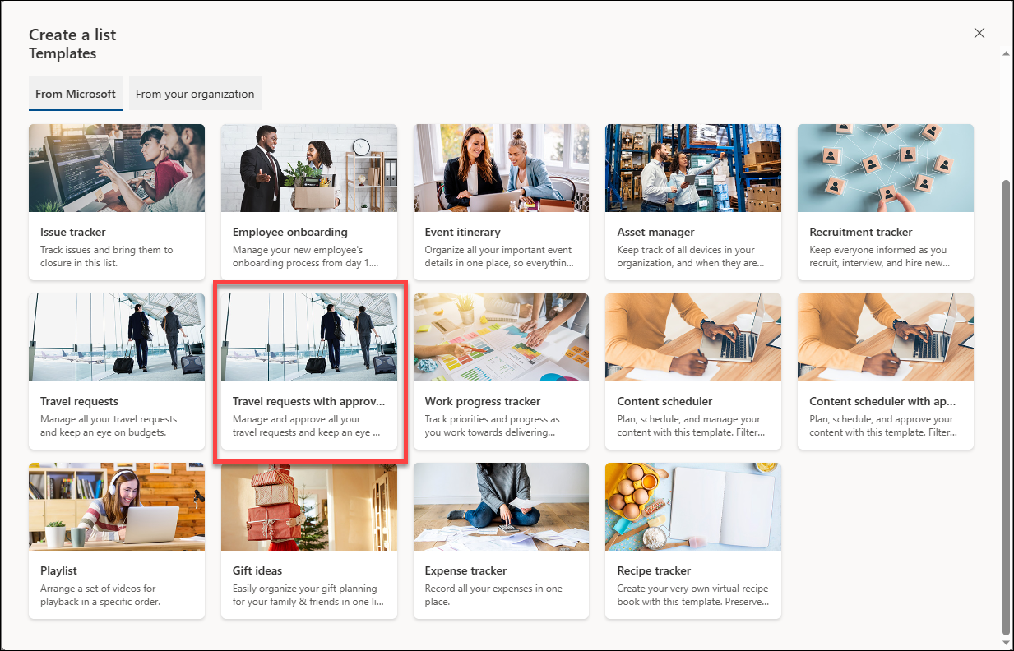Choose the Event itinerary template image
This screenshot has width=1014, height=651.
click(502, 169)
